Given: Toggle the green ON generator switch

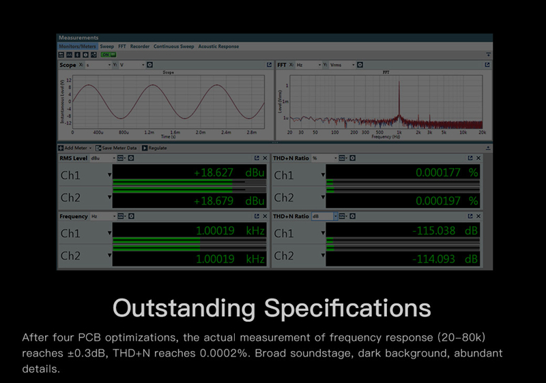Looking at the screenshot, I should tap(107, 55).
